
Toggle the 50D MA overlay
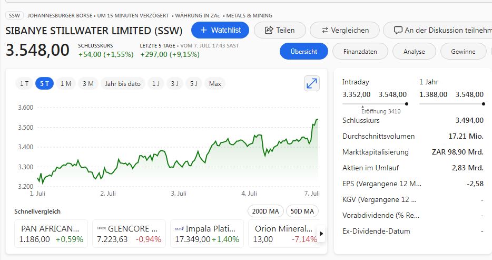[302, 211]
